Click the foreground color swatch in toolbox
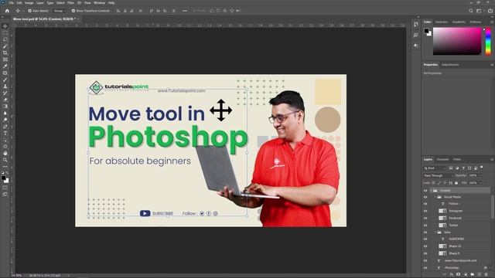 tap(3, 178)
